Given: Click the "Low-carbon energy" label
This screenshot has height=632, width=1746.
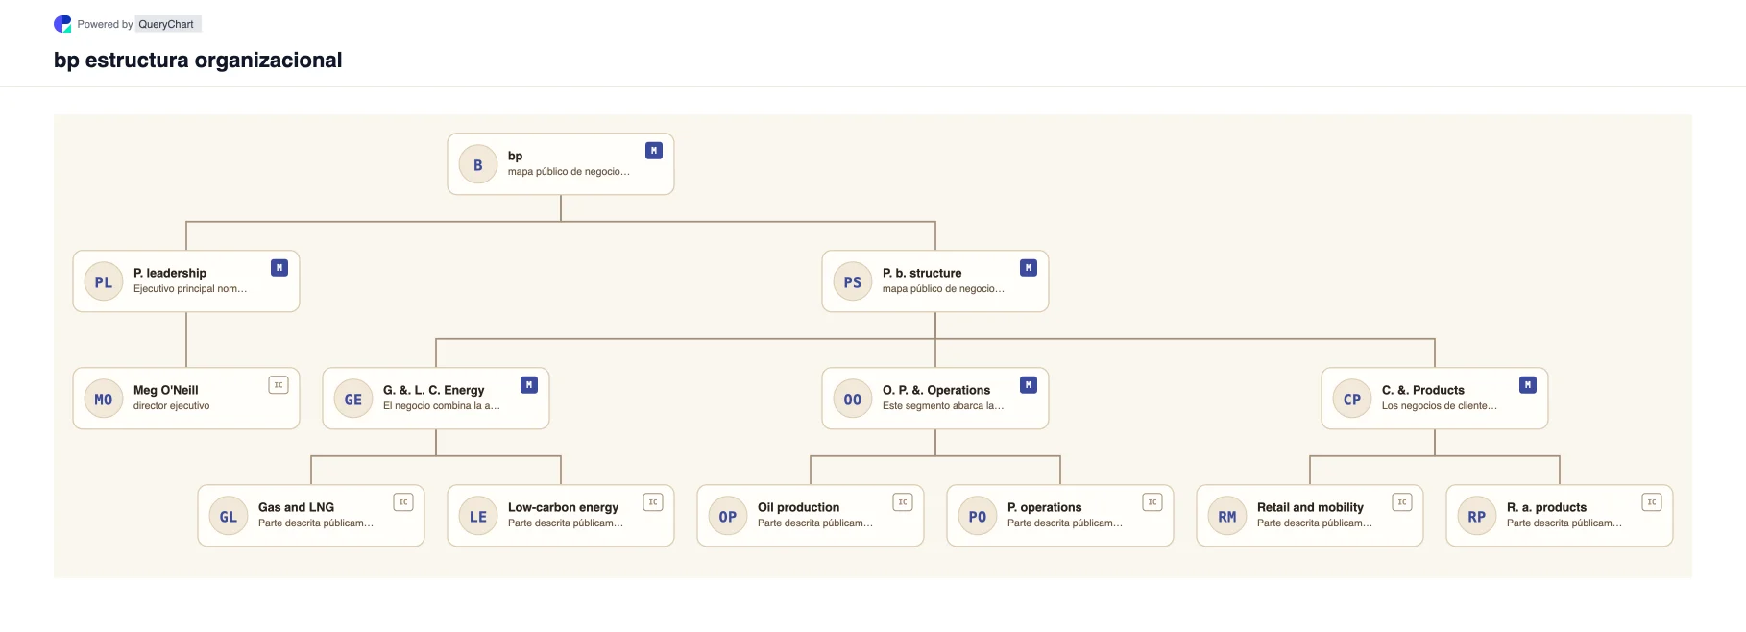Looking at the screenshot, I should pyautogui.click(x=564, y=507).
